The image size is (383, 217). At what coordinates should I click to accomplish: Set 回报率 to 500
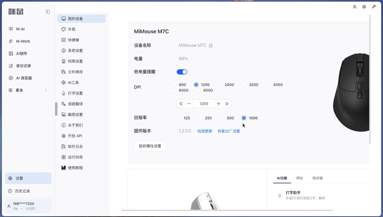222,118
